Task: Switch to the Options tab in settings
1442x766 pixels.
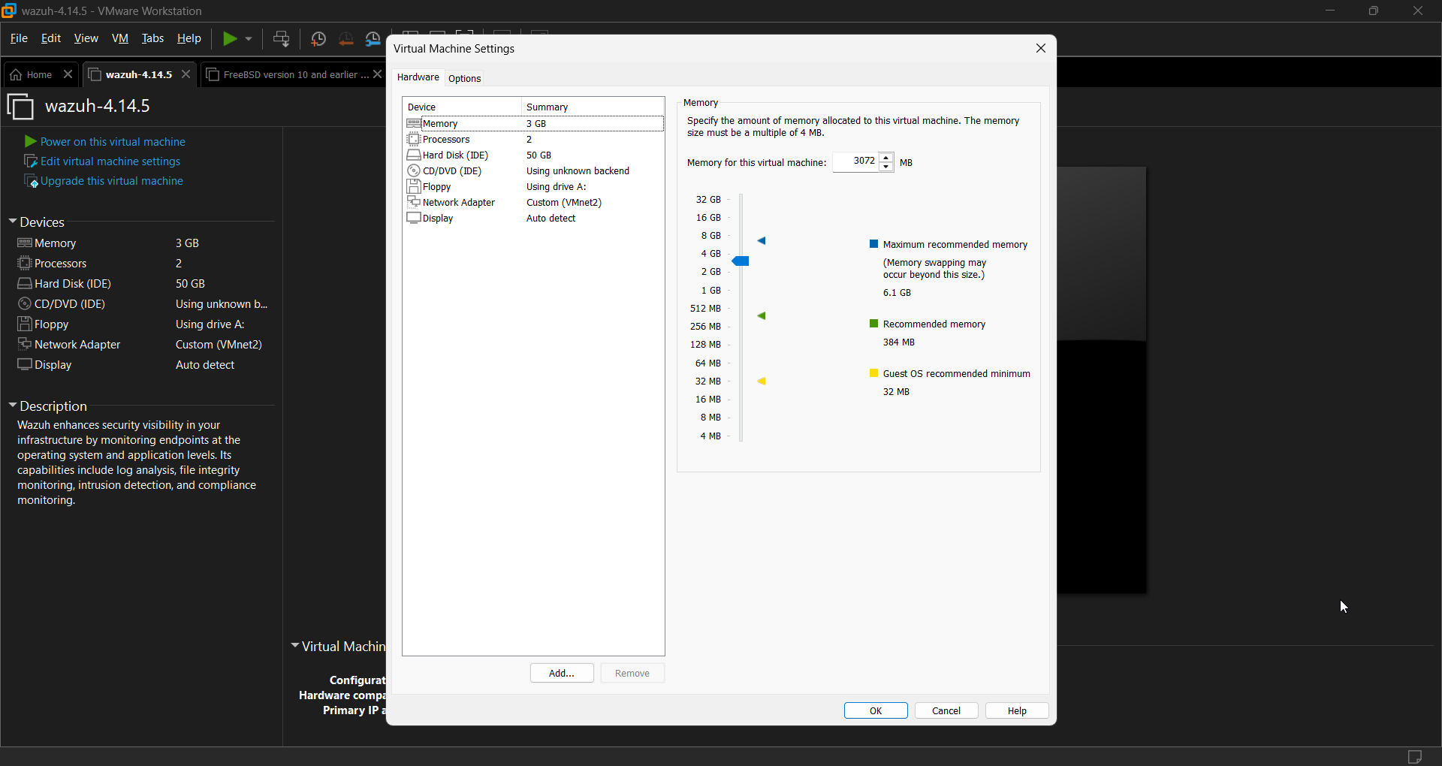Action: pos(465,78)
